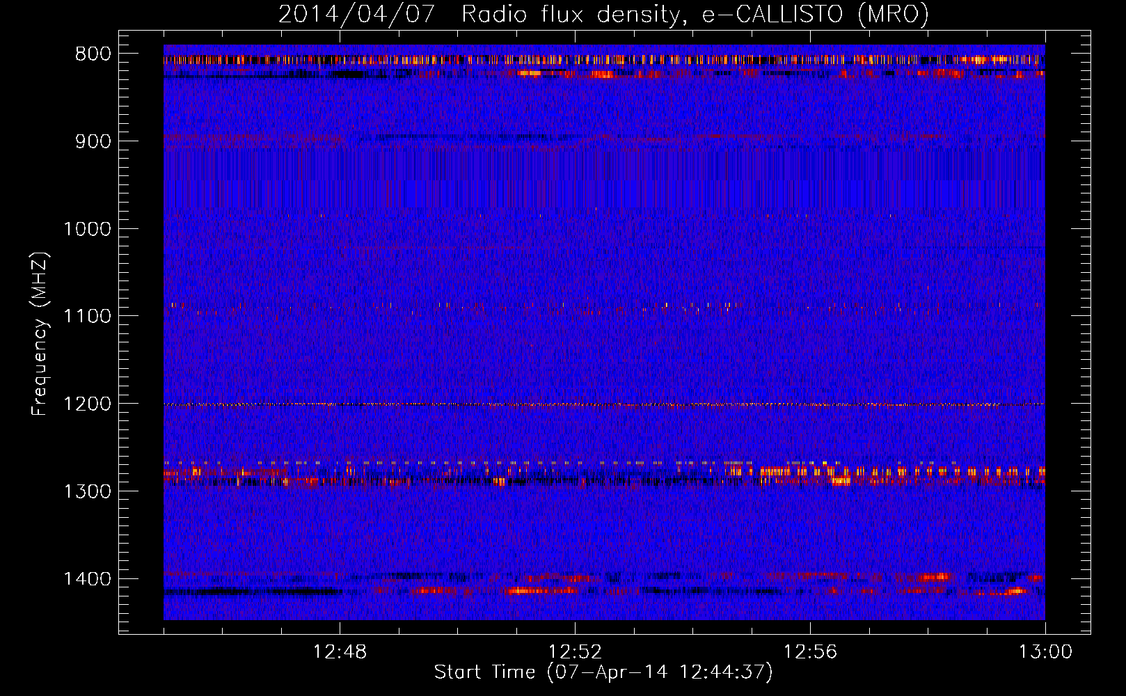Click the 1300 frequency axis label
1126x696 pixels.
87,491
